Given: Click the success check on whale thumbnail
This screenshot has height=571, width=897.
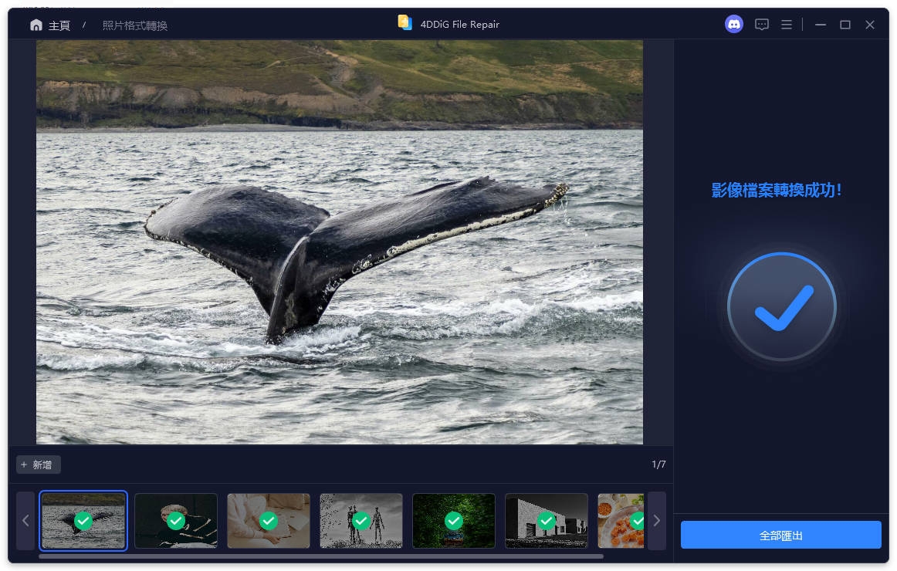Looking at the screenshot, I should [x=83, y=522].
